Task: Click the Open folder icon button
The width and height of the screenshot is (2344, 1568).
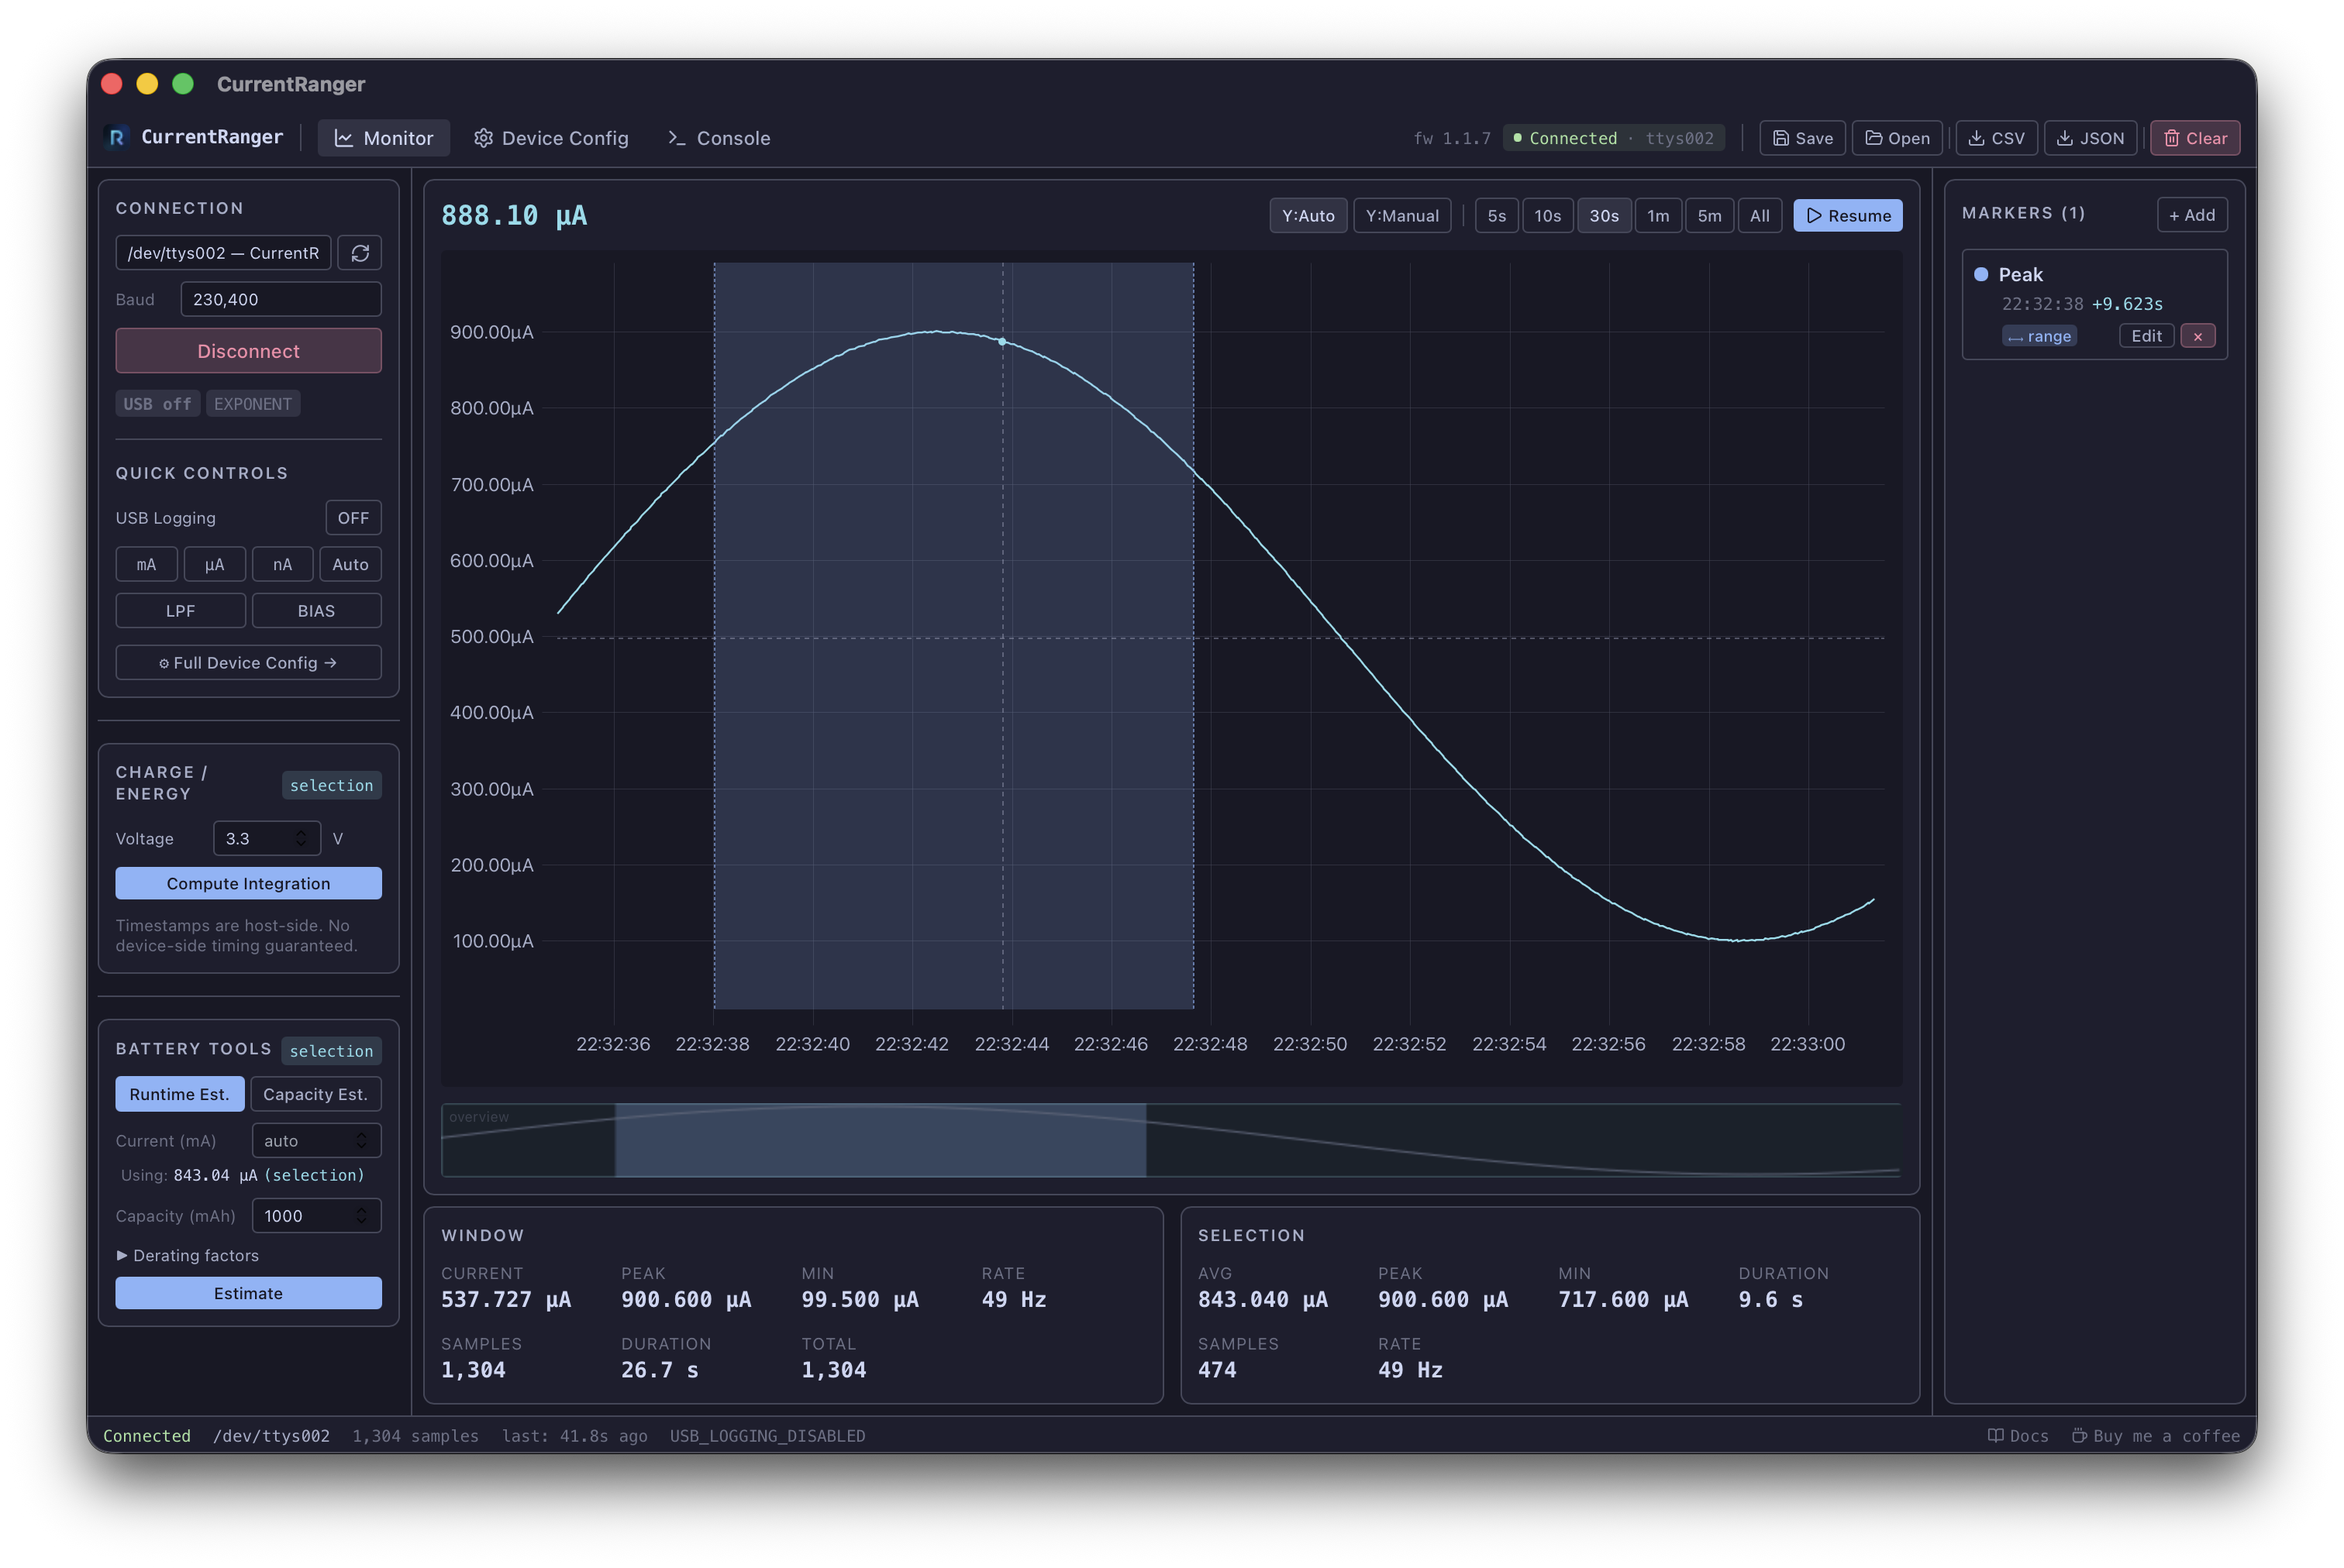Action: coord(1897,138)
